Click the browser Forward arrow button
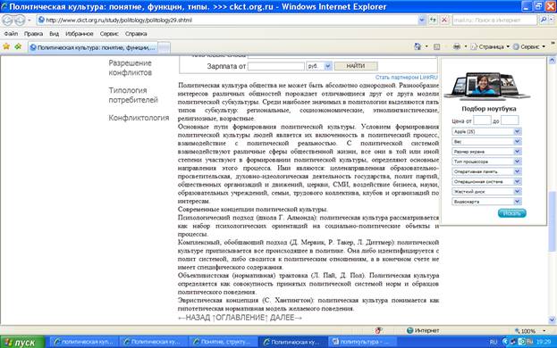Image resolution: width=557 pixels, height=348 pixels. pyautogui.click(x=20, y=21)
